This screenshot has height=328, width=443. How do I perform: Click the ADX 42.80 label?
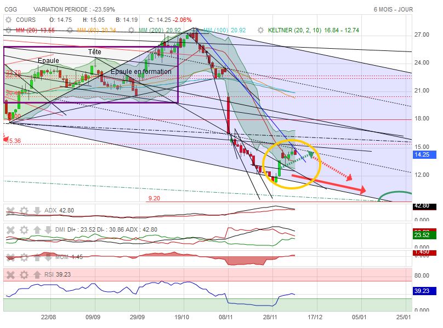(x=59, y=211)
